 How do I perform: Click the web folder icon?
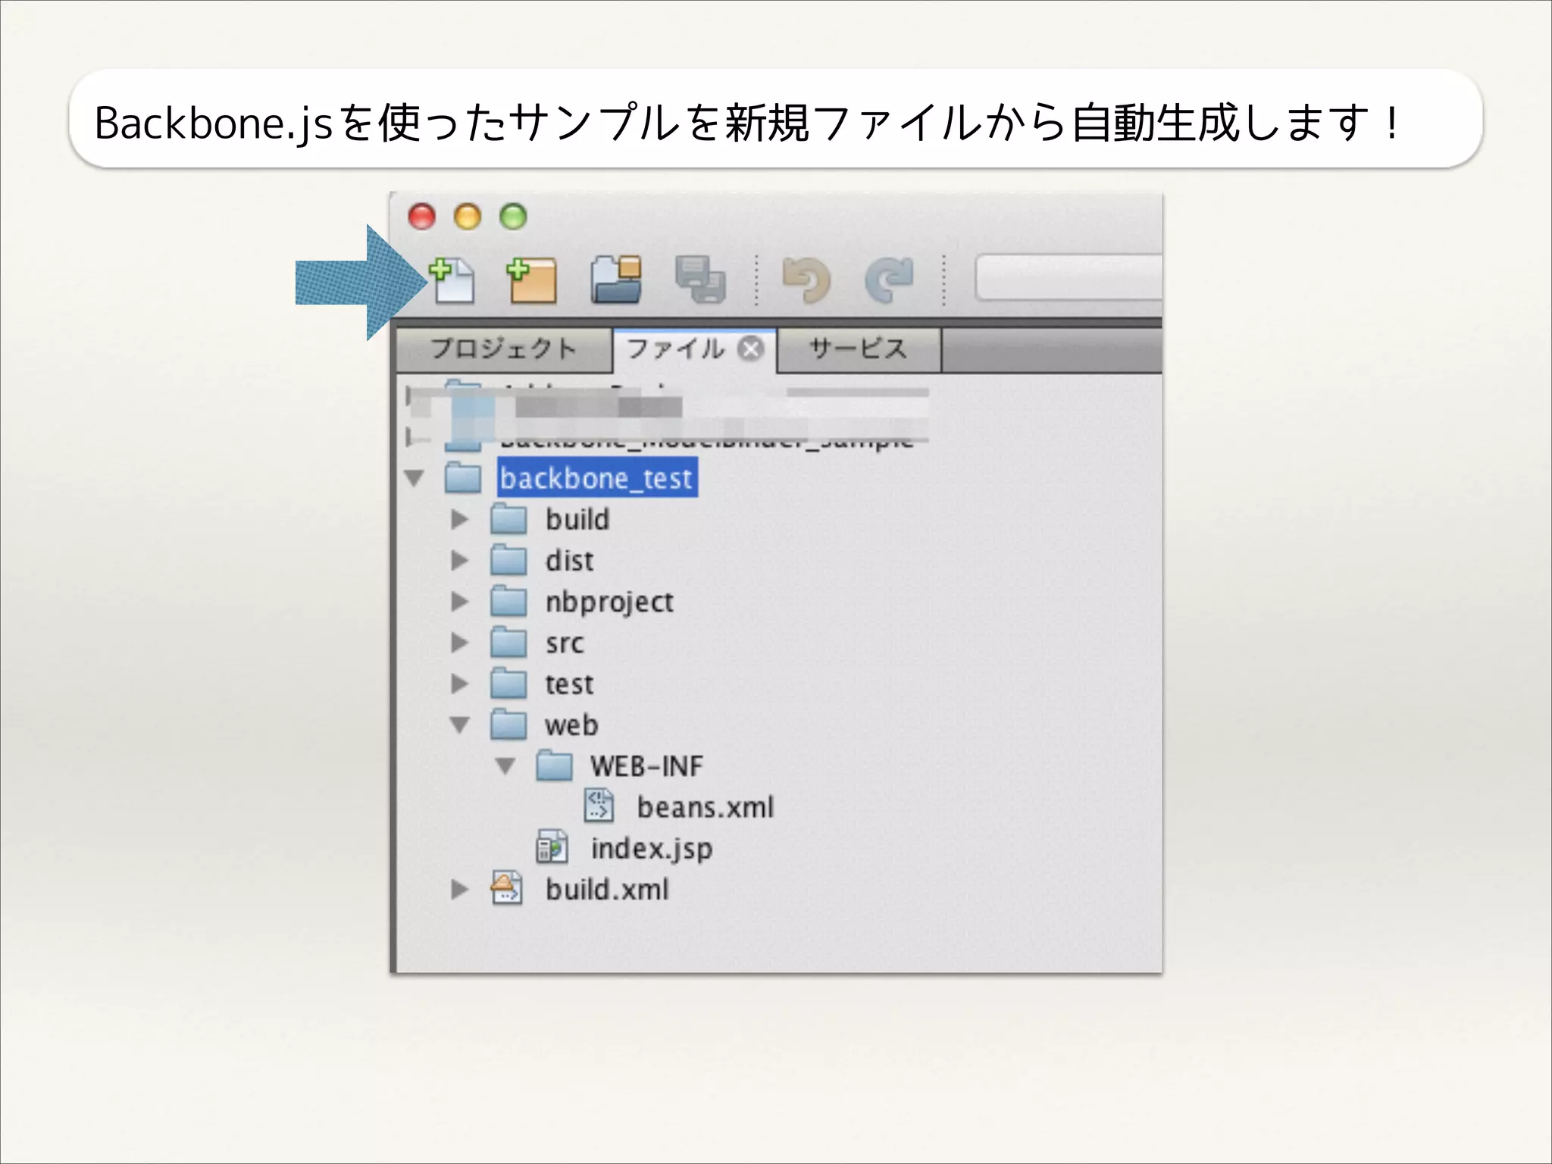508,724
